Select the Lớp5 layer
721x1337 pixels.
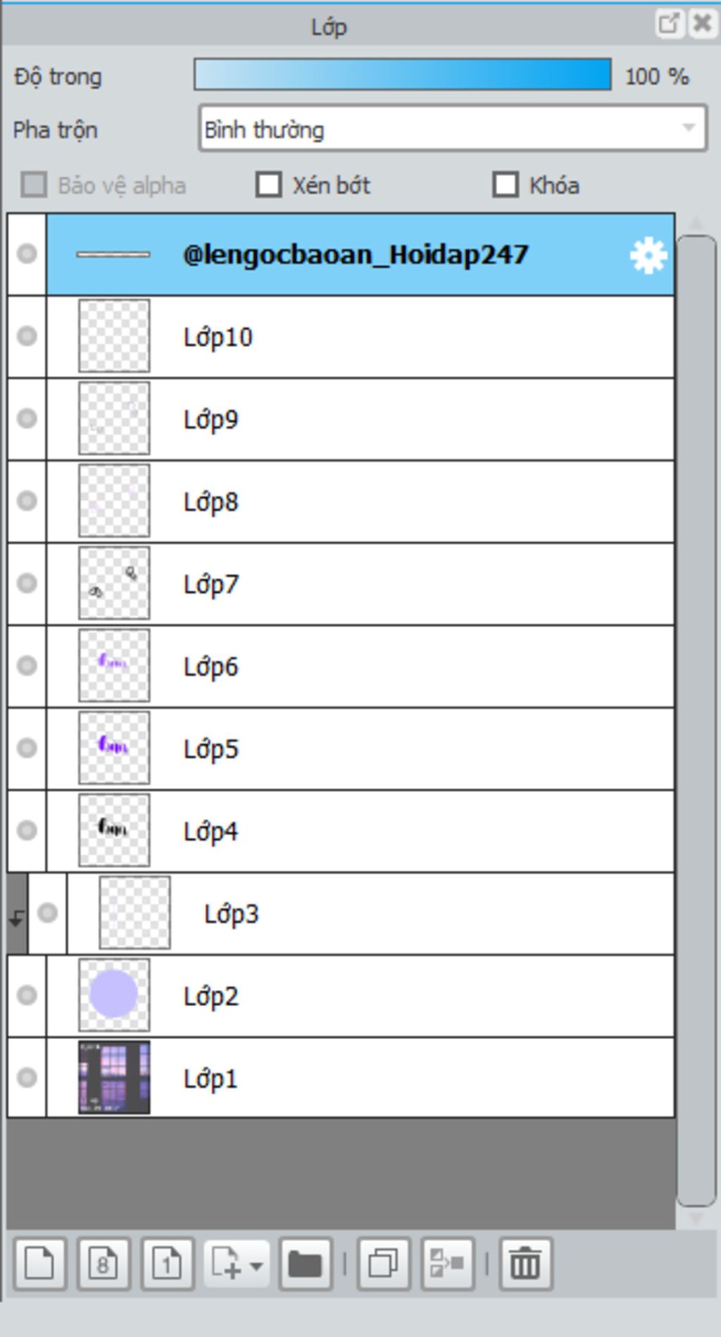click(x=360, y=748)
